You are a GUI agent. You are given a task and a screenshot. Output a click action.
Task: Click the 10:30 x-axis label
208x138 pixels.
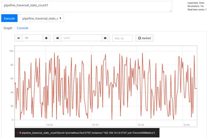pyautogui.click(x=141, y=125)
